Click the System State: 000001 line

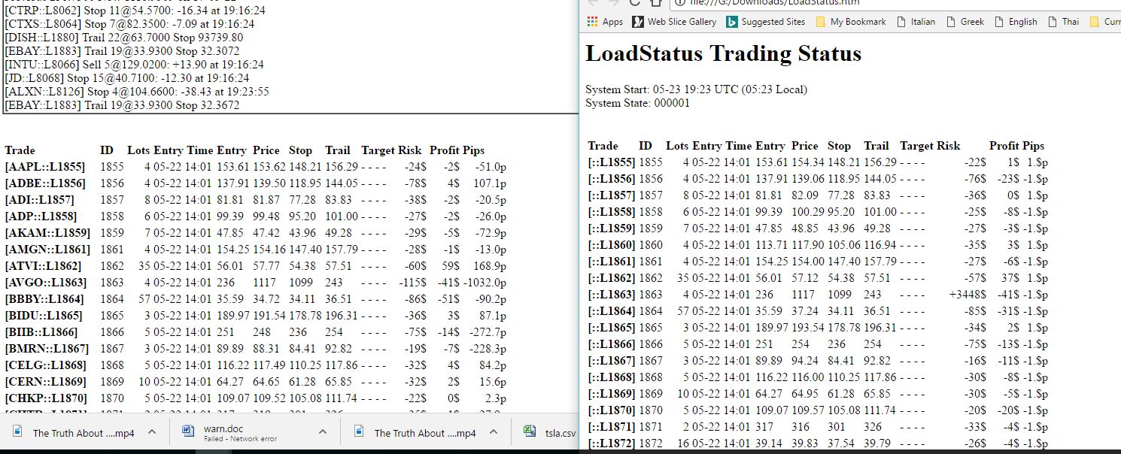[x=637, y=103]
